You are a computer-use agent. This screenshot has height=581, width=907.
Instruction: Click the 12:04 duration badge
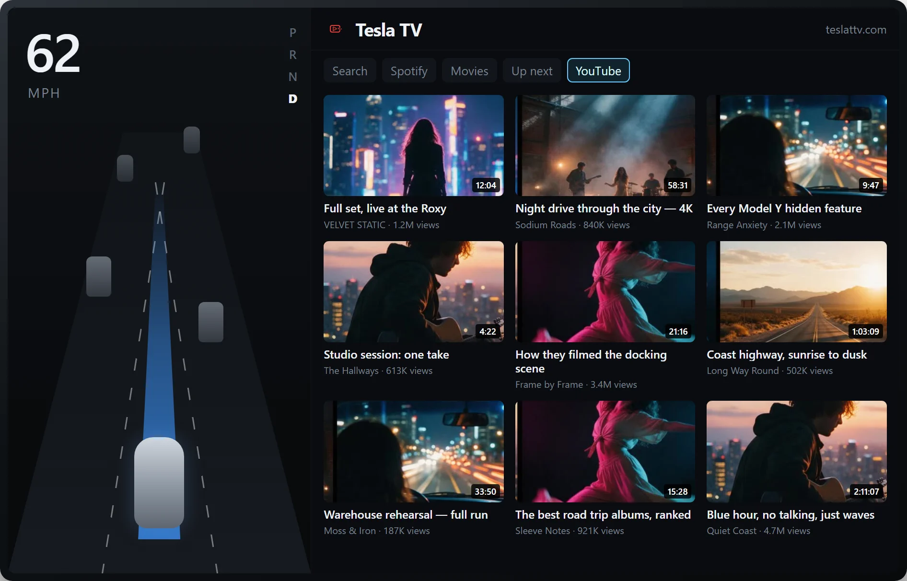486,185
